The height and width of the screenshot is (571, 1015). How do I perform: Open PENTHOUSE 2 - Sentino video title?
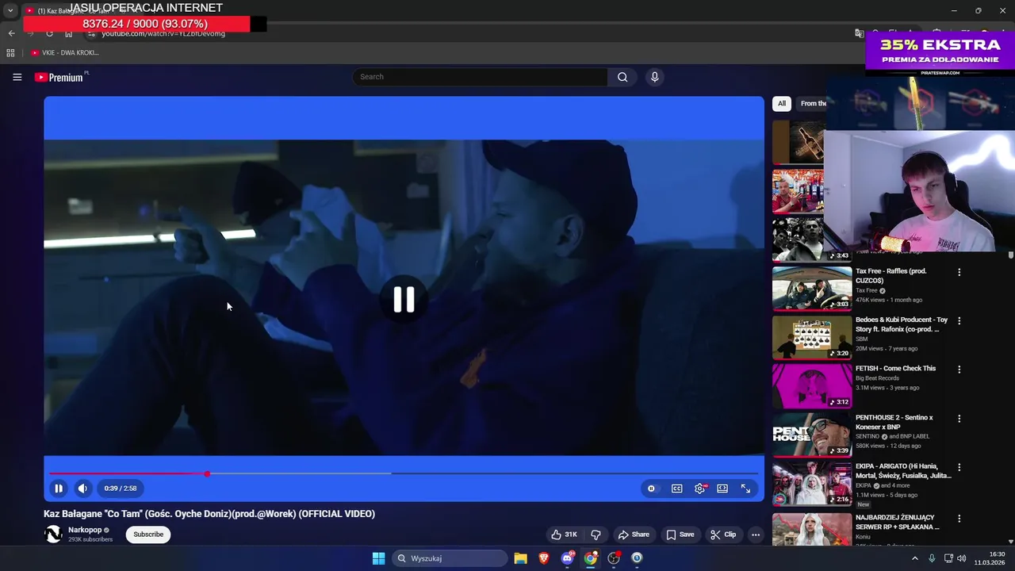point(894,422)
